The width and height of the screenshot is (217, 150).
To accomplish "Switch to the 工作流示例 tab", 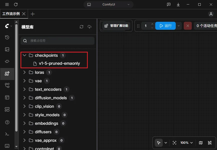I will (x=11, y=14).
